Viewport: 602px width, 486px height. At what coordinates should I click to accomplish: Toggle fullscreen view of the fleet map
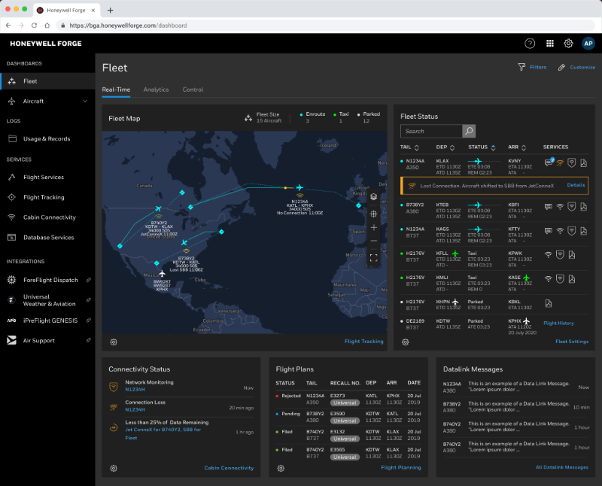coord(373,257)
